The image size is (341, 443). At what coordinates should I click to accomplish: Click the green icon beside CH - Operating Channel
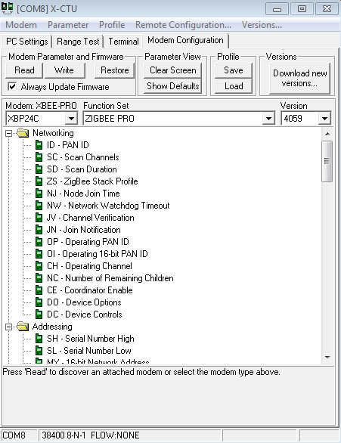(39, 266)
